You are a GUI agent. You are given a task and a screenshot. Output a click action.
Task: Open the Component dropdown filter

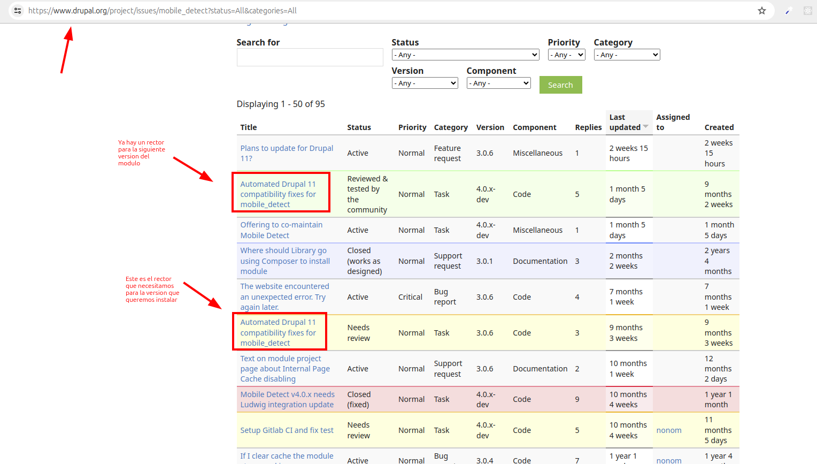tap(499, 83)
